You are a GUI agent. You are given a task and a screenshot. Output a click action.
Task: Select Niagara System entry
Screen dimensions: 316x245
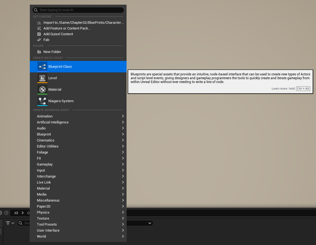coord(78,101)
